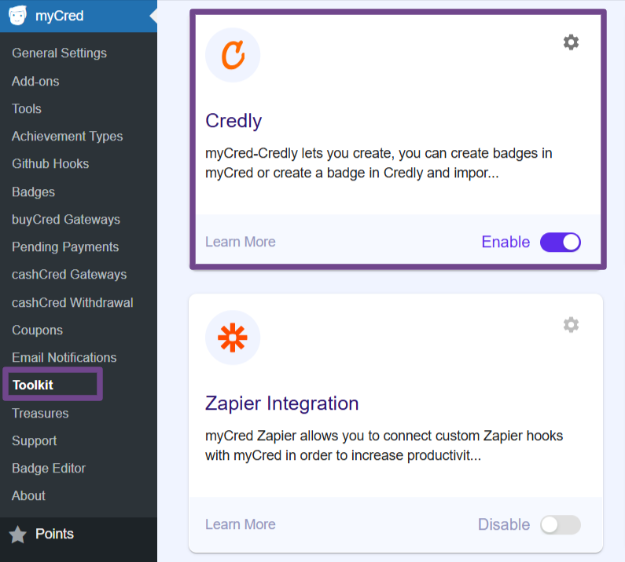Click the Zapier asterisk logo icon
Viewport: 625px width, 562px height.
(233, 338)
